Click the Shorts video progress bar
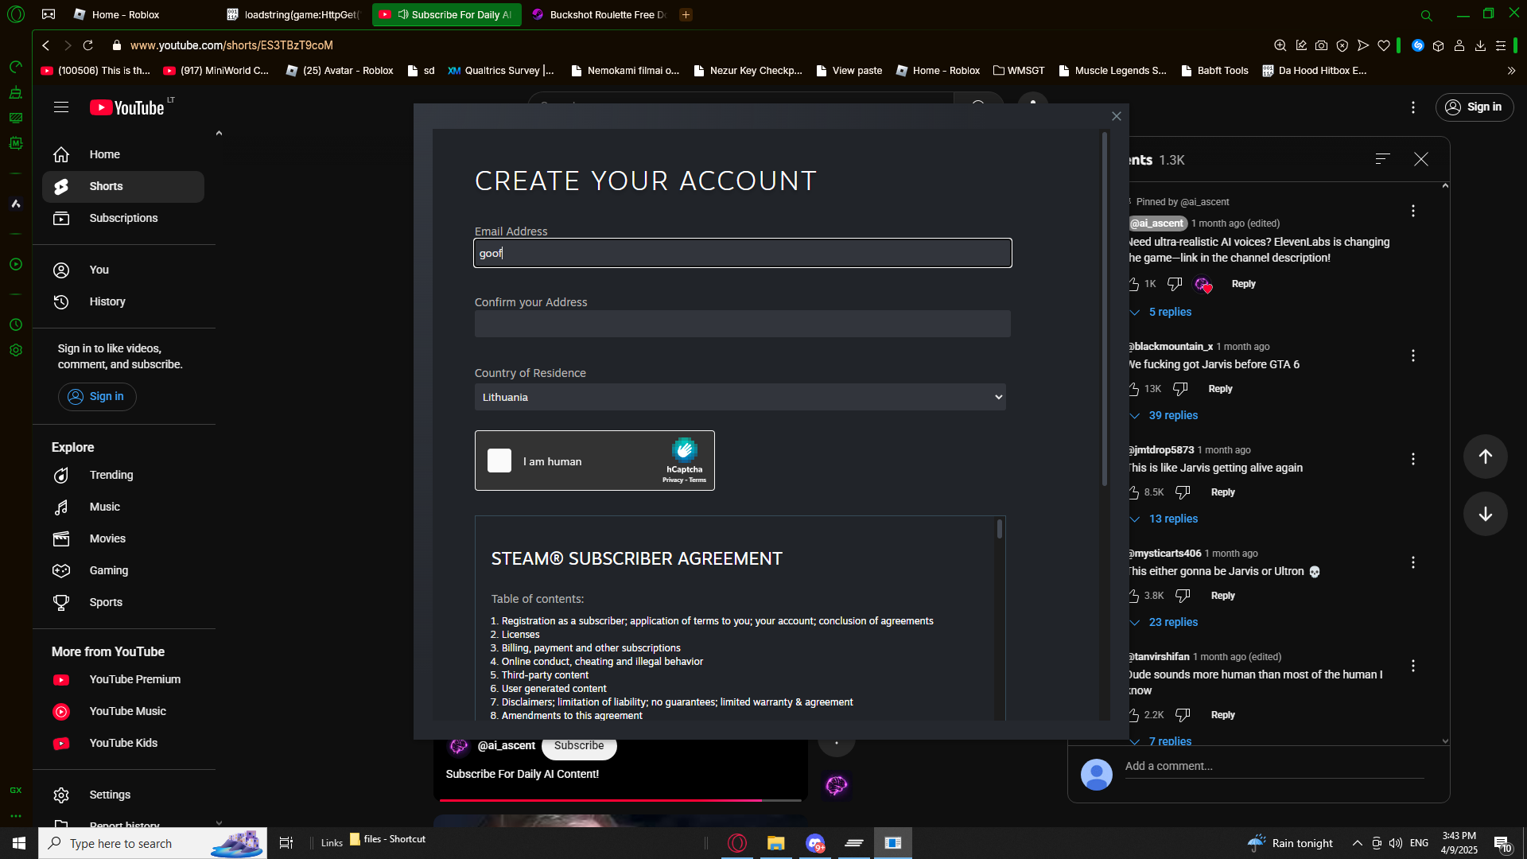The image size is (1527, 859). 620,799
